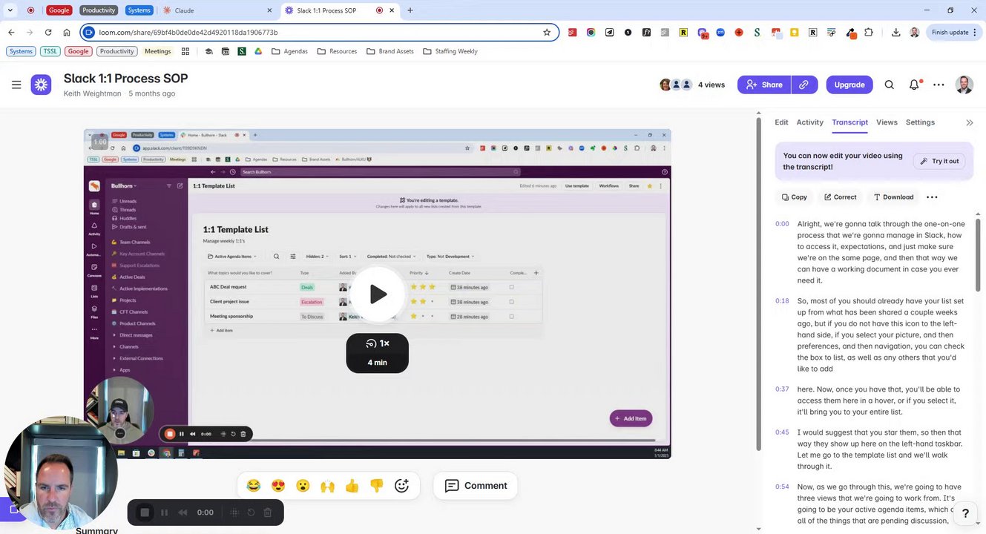986x534 pixels.
Task: Open a new browser tab
Action: tap(410, 10)
